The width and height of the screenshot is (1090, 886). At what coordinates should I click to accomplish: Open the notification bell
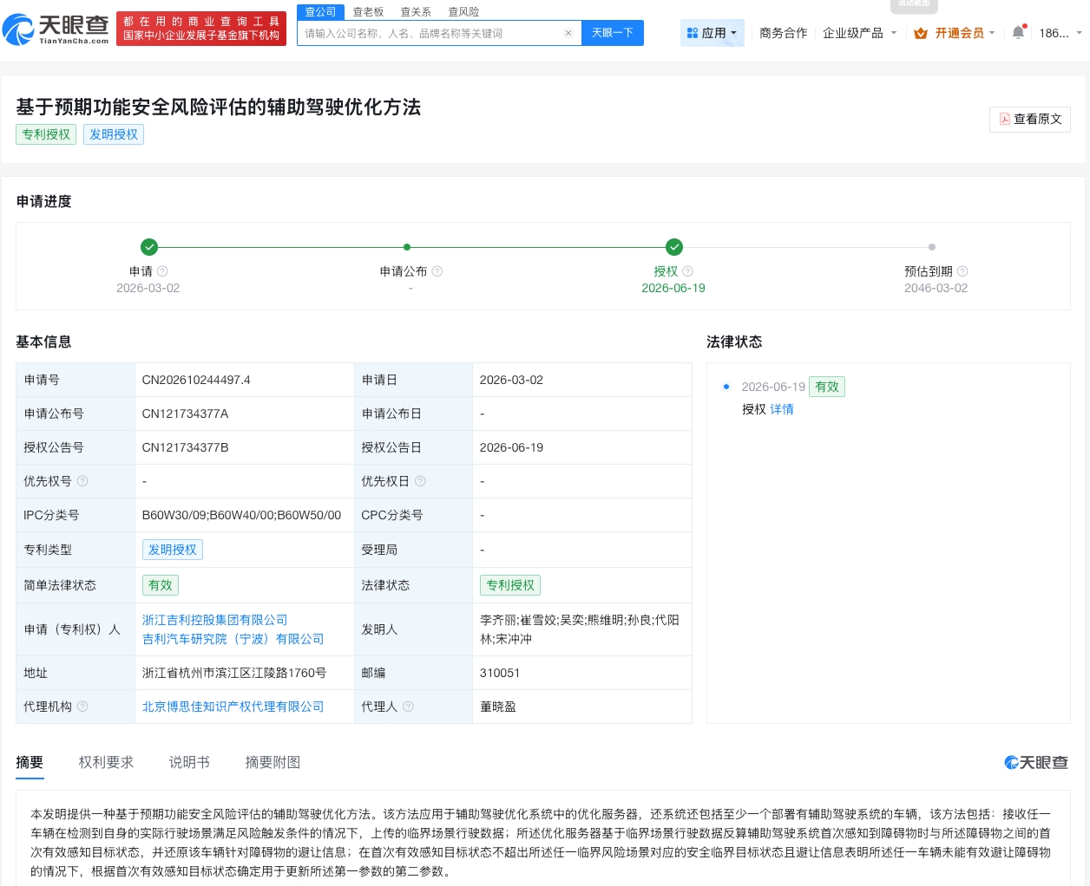[x=1018, y=33]
